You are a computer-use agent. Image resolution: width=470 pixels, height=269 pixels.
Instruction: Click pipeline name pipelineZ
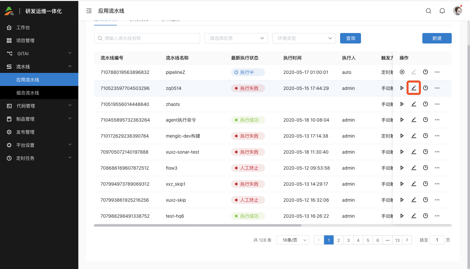click(175, 72)
